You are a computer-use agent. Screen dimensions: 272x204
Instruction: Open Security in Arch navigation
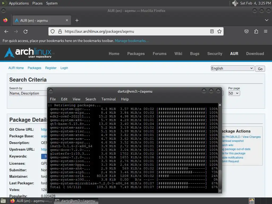(215, 54)
